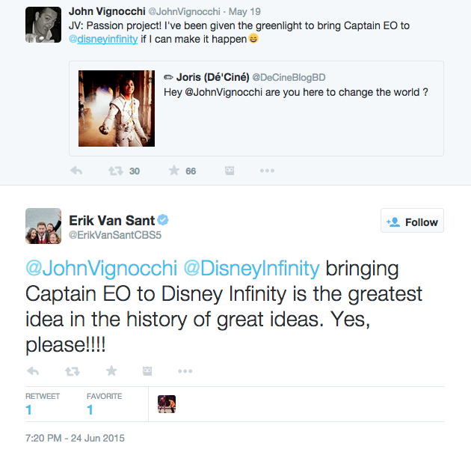
Task: Retweet Erik Van Sant's tweet
Action: (x=73, y=370)
